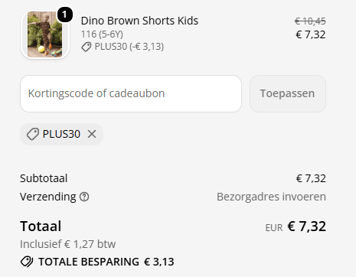Screen dimensions: 356x277
Task: Click the bold total amount € 7,32
Action: (x=307, y=226)
